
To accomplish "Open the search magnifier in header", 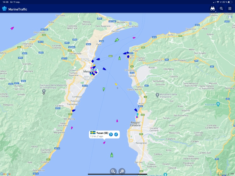I will (221, 9).
